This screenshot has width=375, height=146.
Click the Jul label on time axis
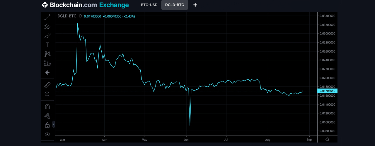pyautogui.click(x=226, y=140)
